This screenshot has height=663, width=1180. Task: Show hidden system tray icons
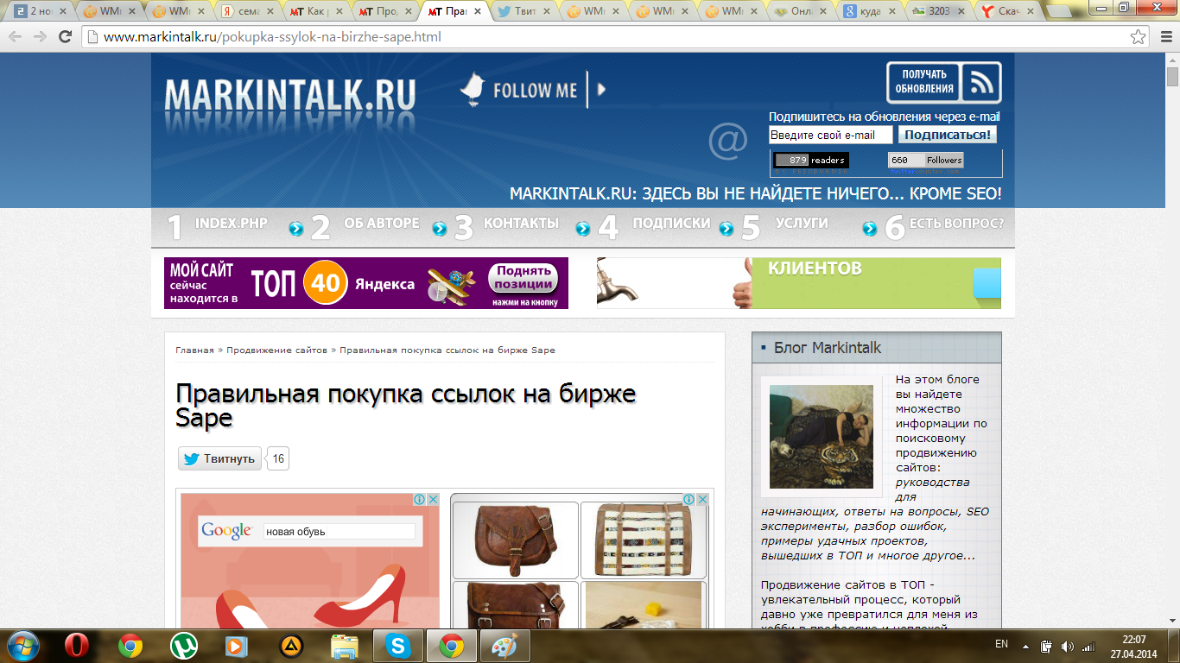coord(1025,645)
